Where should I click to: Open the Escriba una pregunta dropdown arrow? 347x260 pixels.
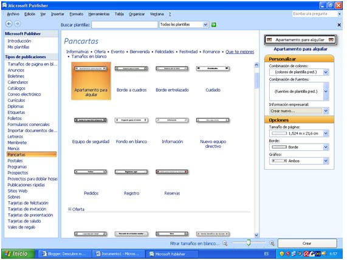[x=339, y=14]
